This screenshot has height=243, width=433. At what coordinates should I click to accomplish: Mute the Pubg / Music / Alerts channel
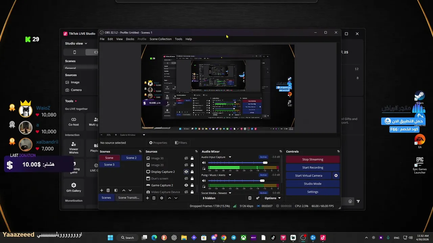pyautogui.click(x=204, y=181)
